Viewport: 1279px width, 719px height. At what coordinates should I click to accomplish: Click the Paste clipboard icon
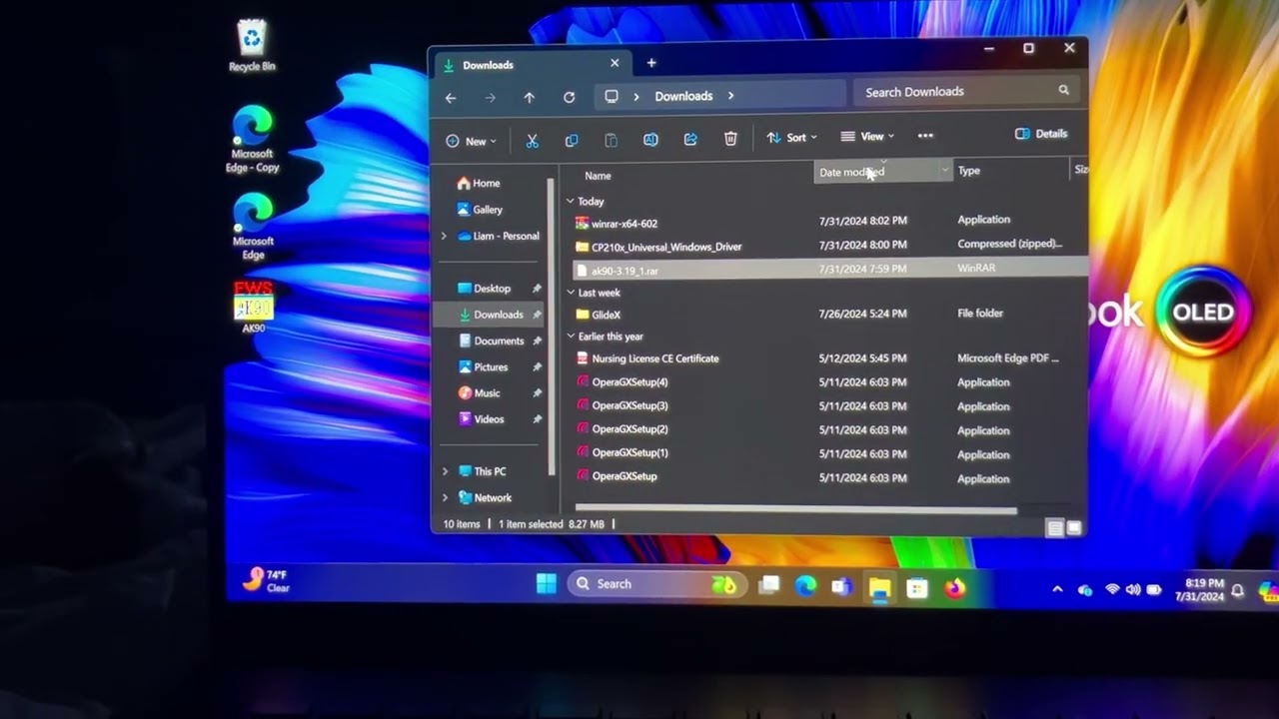pos(611,141)
